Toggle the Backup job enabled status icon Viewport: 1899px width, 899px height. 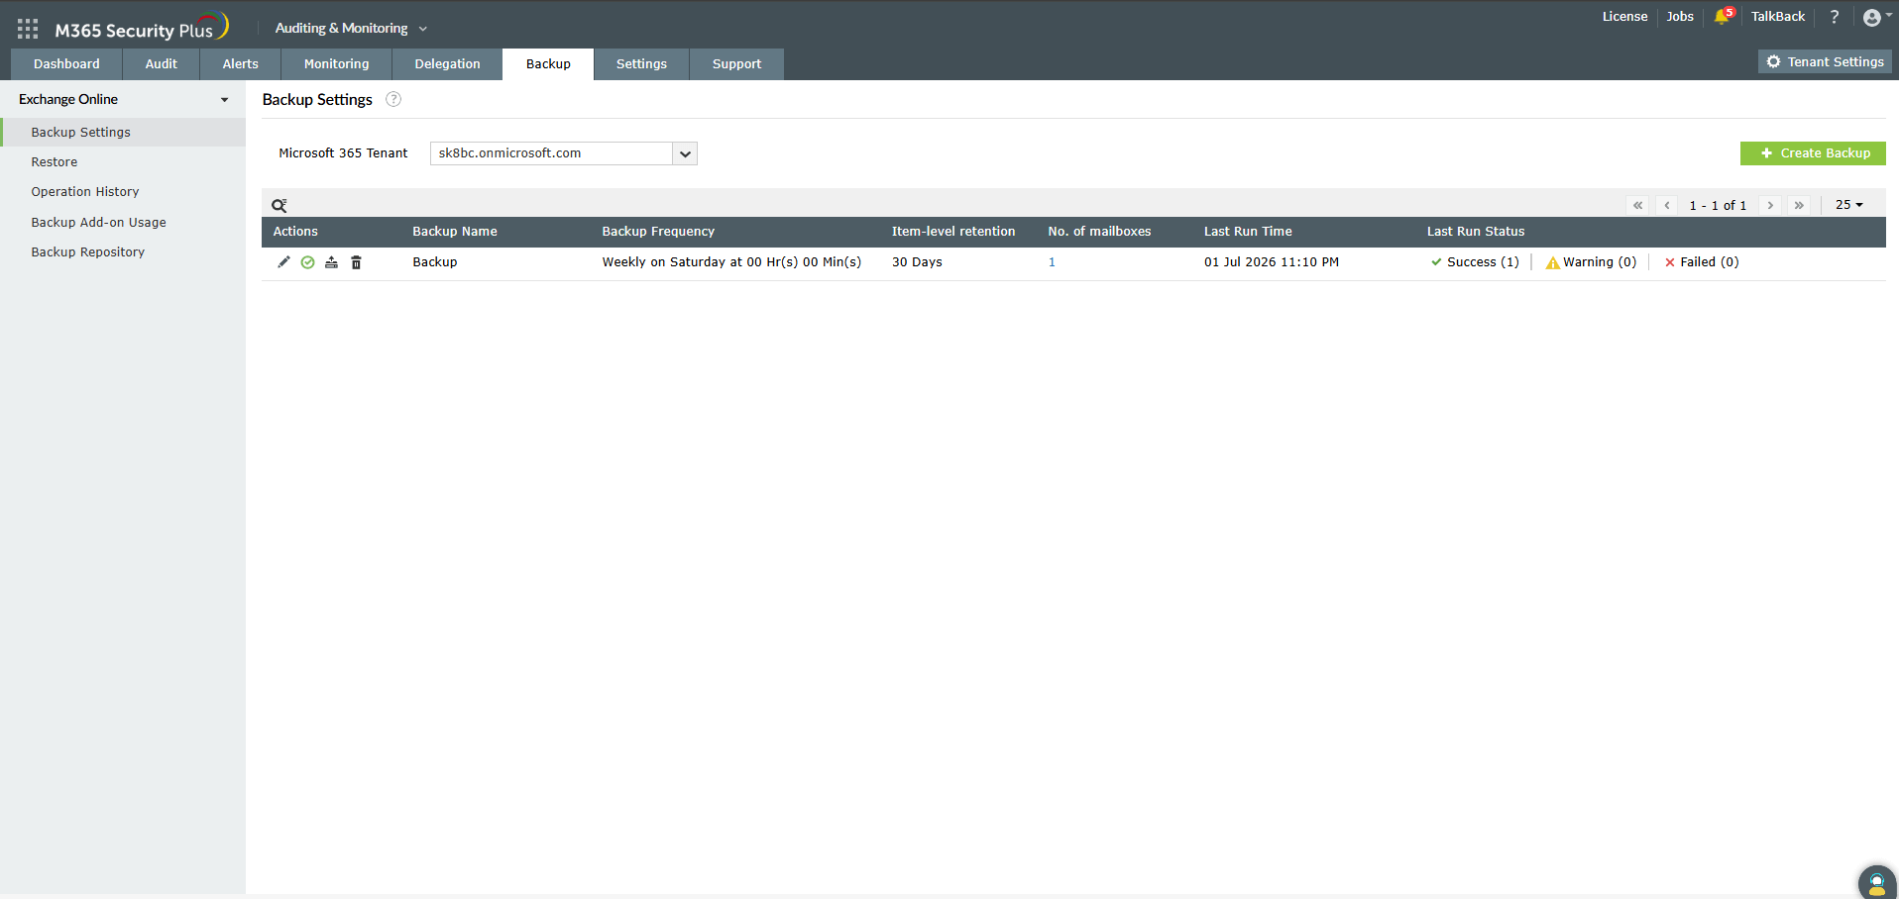coord(307,262)
